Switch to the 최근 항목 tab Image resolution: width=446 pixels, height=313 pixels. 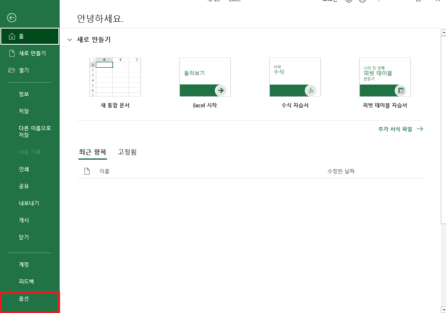tap(93, 152)
